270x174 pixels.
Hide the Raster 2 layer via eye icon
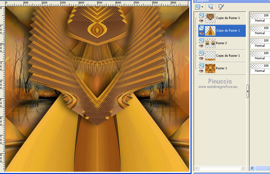(x=201, y=46)
